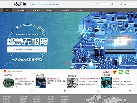
Task: Click the search magnifier icon
Action: pyautogui.click(x=112, y=4)
